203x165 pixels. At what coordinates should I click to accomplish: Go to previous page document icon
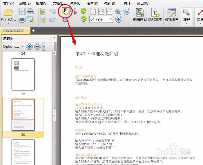tap(43, 11)
